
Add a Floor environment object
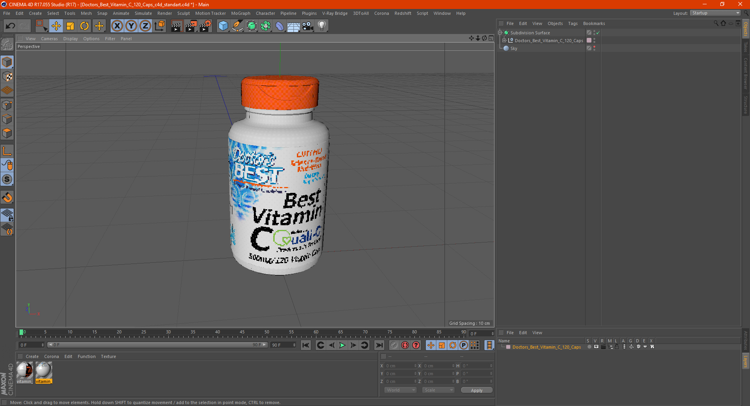point(294,26)
